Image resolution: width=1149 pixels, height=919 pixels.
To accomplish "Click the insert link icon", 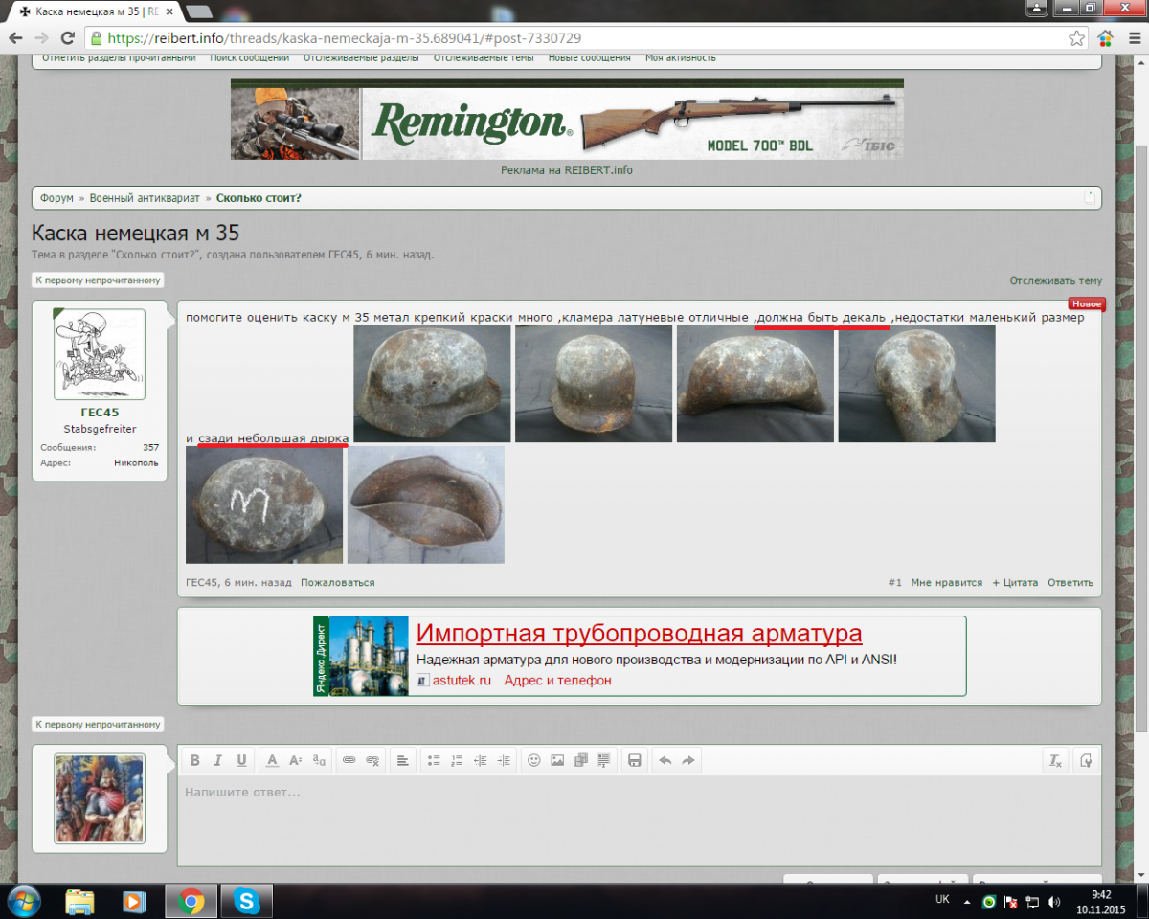I will coord(349,760).
